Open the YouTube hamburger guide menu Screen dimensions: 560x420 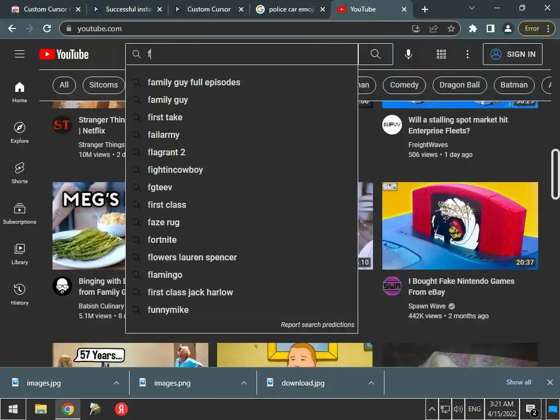pos(20,54)
